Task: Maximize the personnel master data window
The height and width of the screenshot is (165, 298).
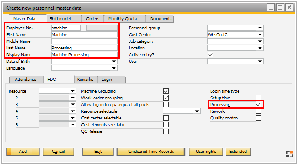Action: click(x=280, y=8)
